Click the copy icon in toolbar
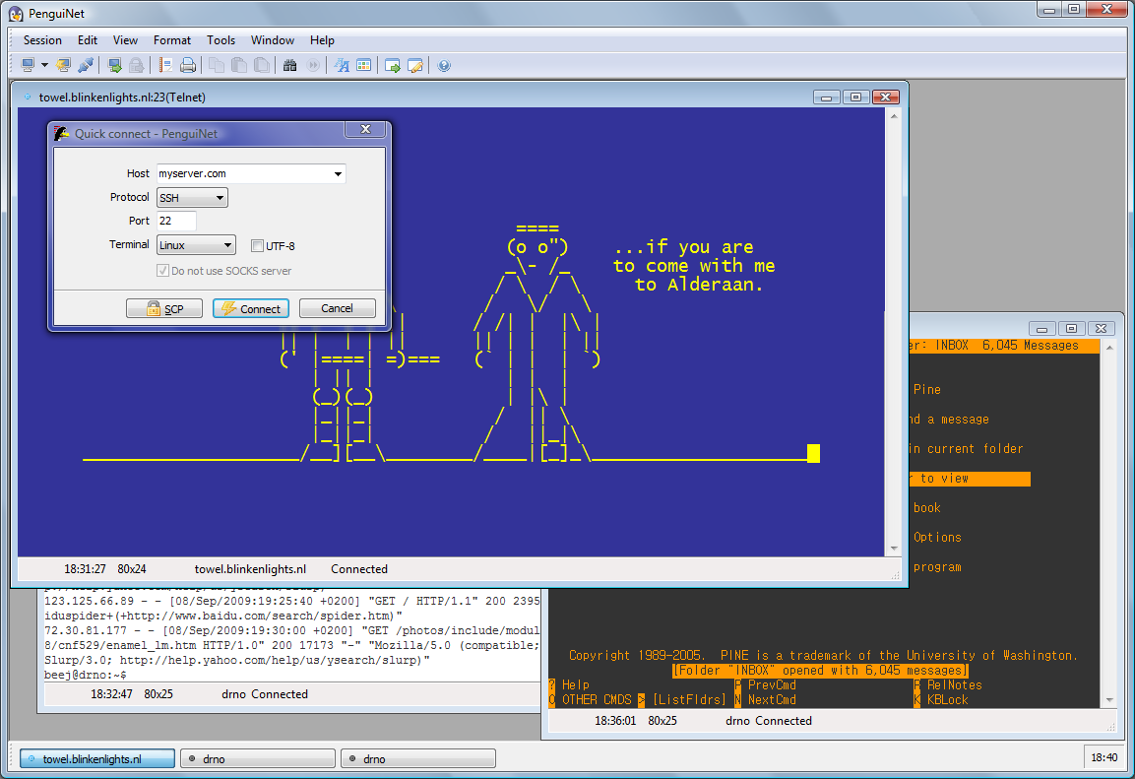This screenshot has width=1135, height=779. [x=217, y=65]
